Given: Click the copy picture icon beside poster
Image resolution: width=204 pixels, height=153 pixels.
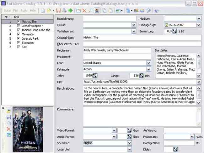Looking at the screenshot, I should (x=8, y=123).
